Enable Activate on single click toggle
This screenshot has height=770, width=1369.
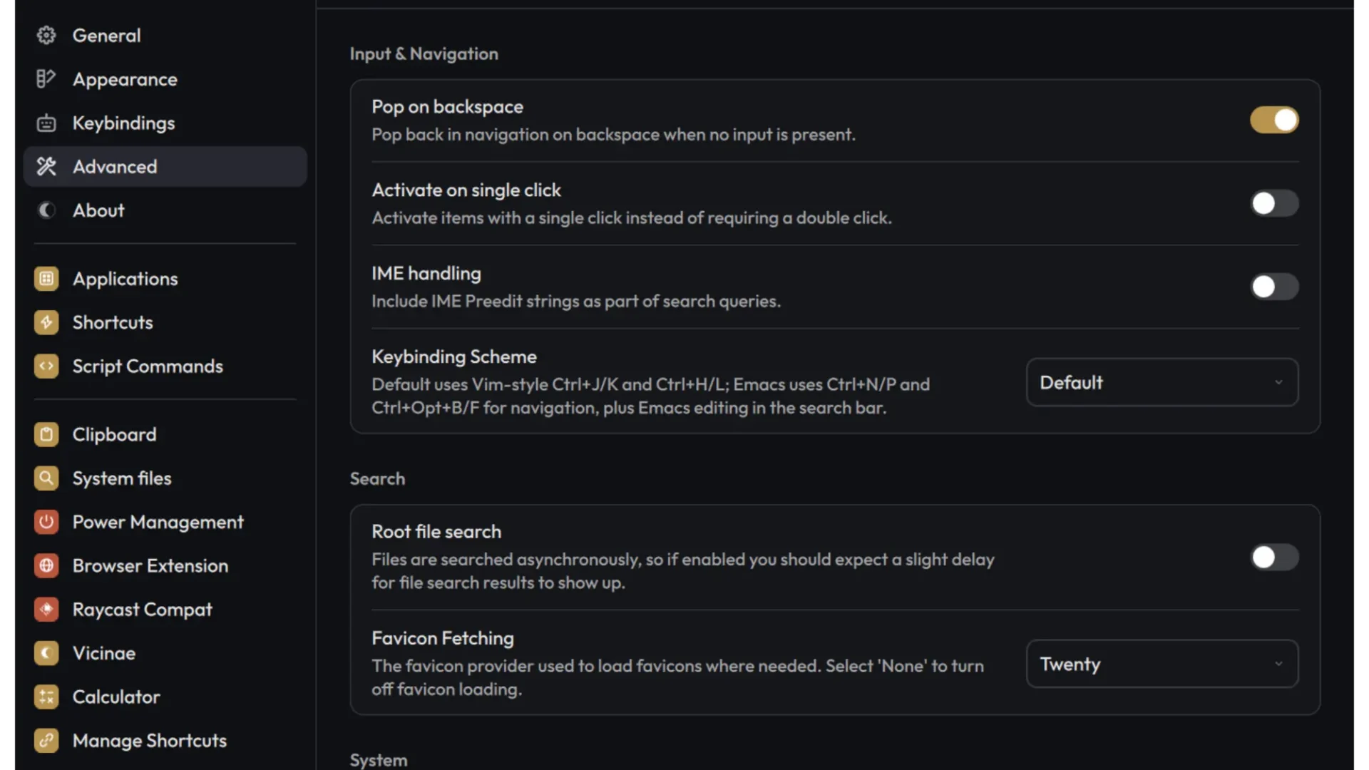point(1274,203)
